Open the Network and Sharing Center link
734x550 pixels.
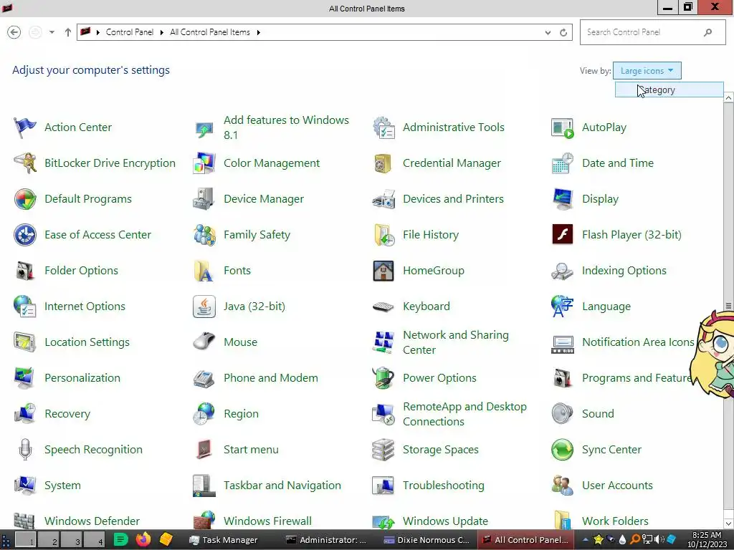click(x=455, y=342)
